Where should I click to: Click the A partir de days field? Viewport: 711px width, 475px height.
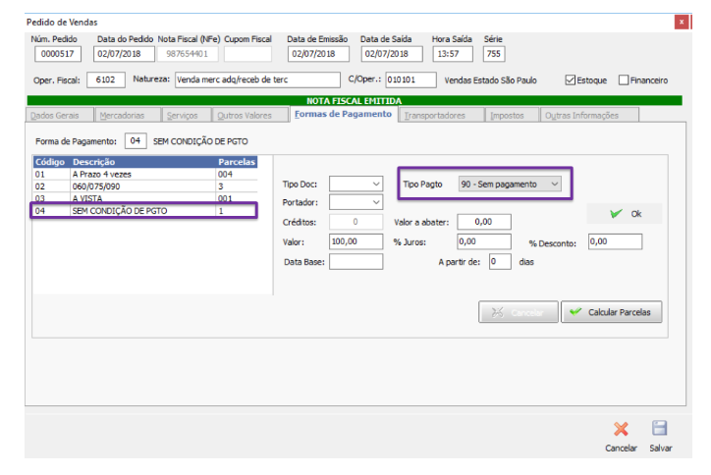(500, 261)
